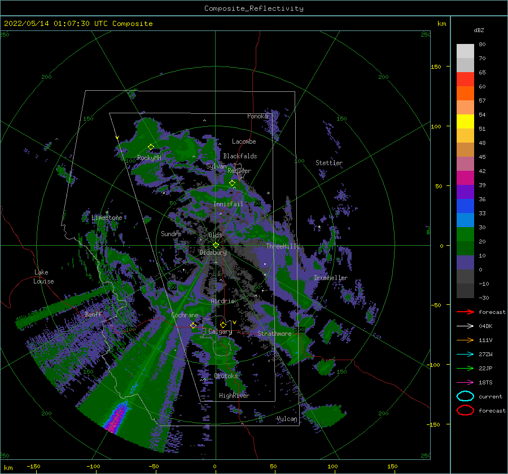This screenshot has width=508, height=474.
Task: Click the yellow diamond marker above RockyMH
Action: click(151, 147)
